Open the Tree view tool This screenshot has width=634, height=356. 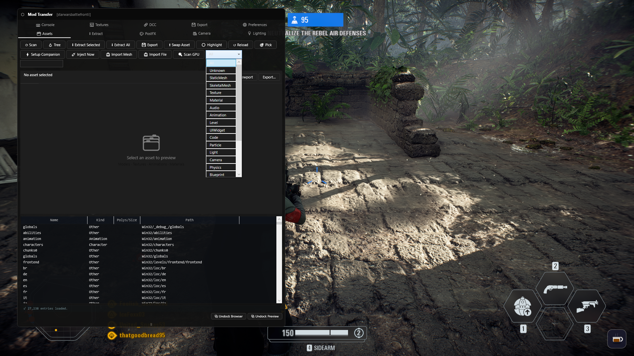(x=54, y=45)
